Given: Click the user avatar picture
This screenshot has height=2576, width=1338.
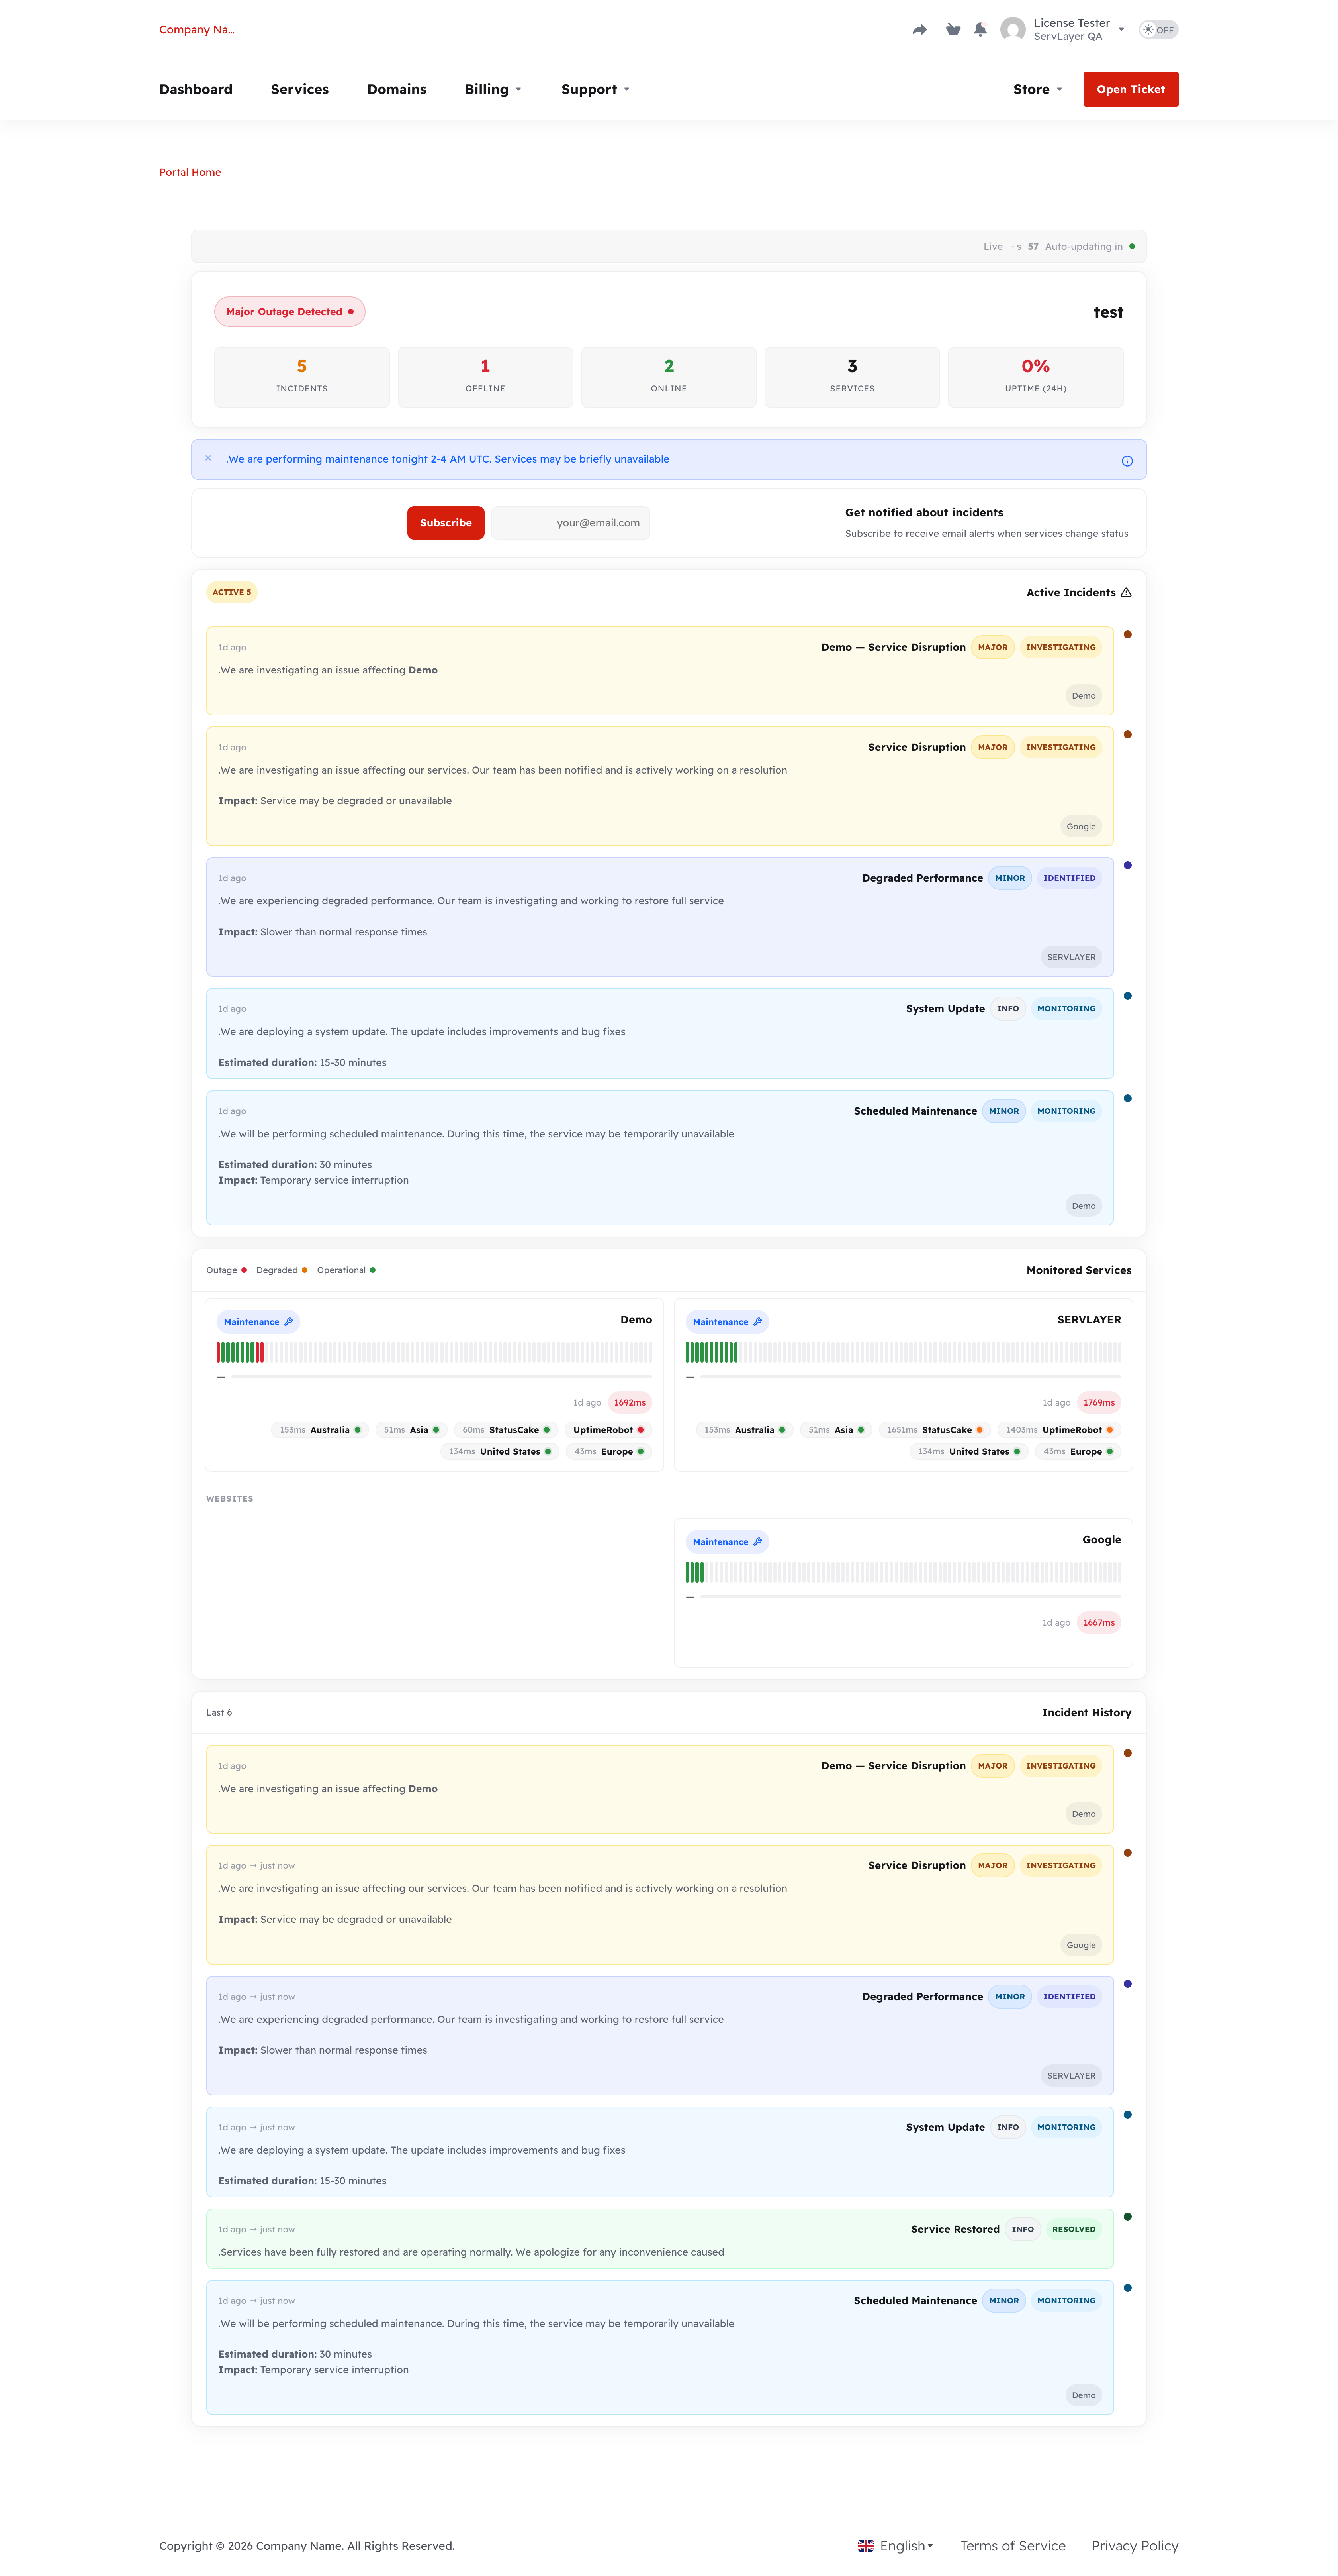Looking at the screenshot, I should point(1012,30).
